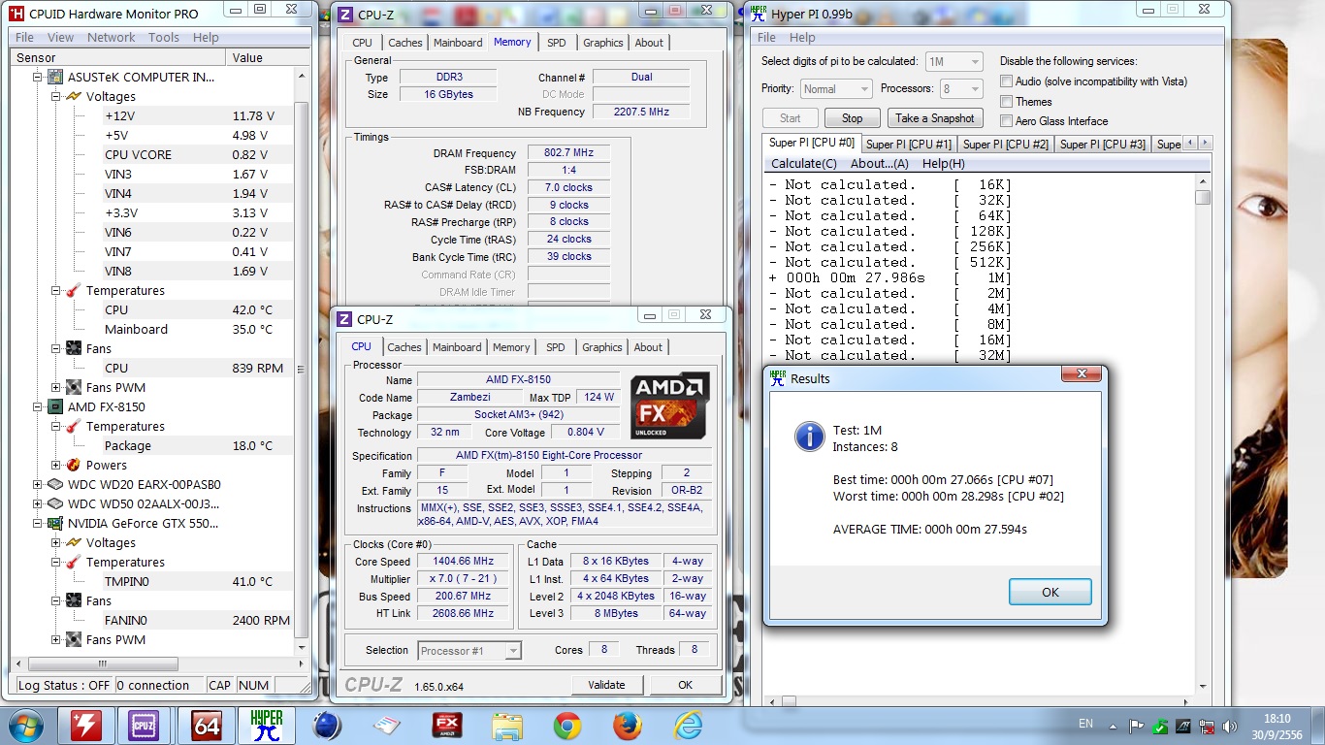
Task: Open digits of pi dropdown showing 1M
Action: tap(954, 61)
